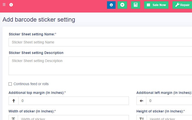The image size is (192, 120).
Task: Click the "Add barcode sticker setting" page heading
Action: coord(39,19)
